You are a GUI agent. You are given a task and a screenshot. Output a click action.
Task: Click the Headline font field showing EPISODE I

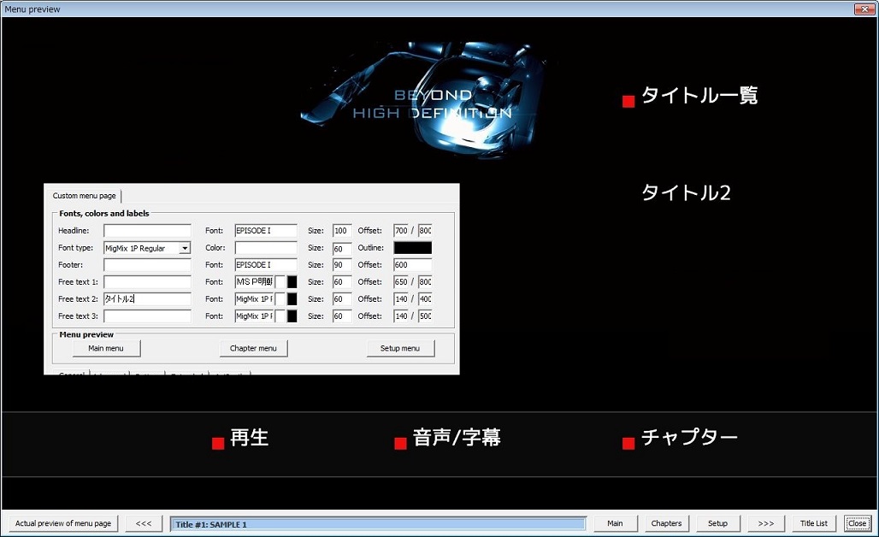(266, 230)
